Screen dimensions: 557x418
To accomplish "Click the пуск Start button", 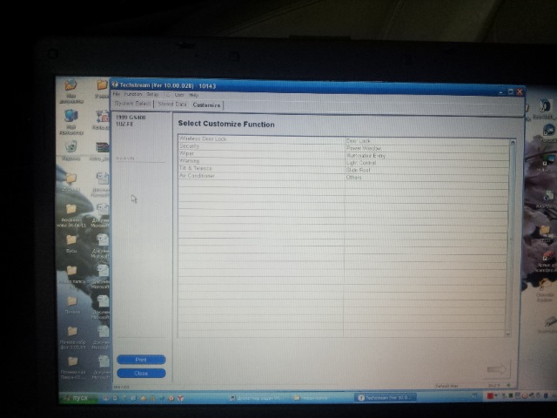I will pos(77,398).
